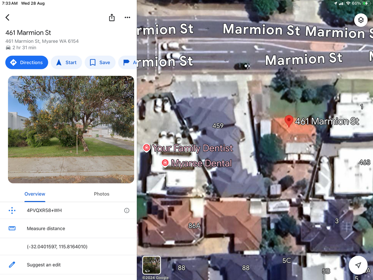Viewport: 373px width, 280px height.
Task: Select the Overview tab
Action: pos(35,194)
